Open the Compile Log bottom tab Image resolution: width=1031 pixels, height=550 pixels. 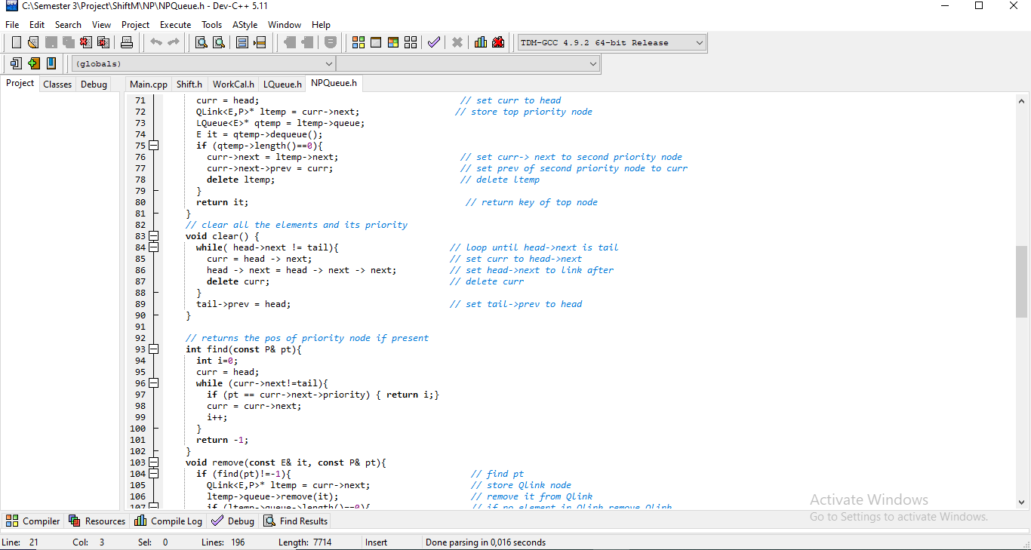pos(168,521)
